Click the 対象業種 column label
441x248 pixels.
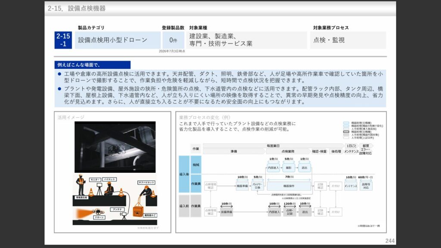coord(198,28)
